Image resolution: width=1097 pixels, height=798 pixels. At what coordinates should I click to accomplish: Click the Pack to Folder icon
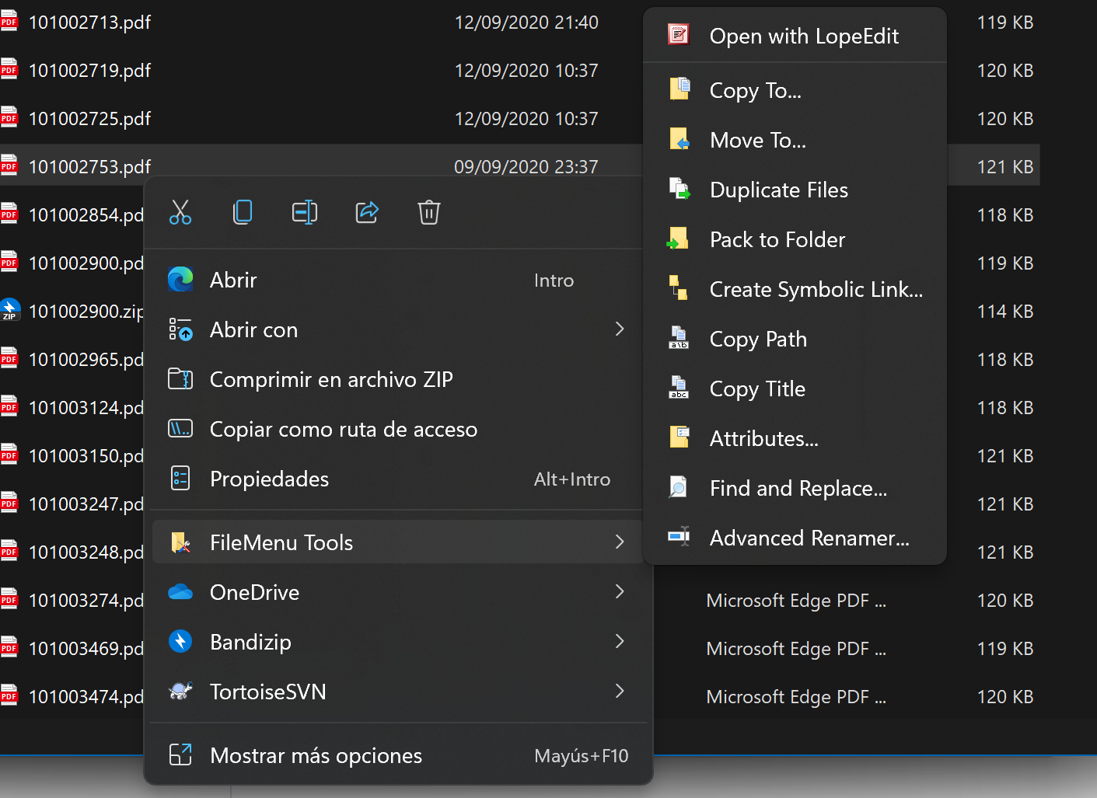[678, 239]
